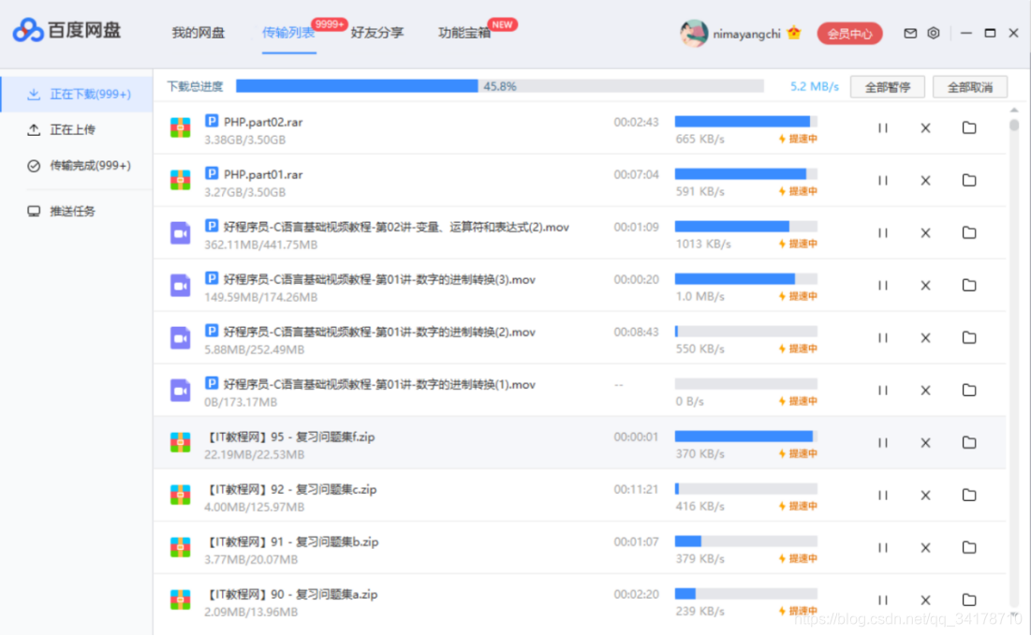Image resolution: width=1031 pixels, height=636 pixels.
Task: Cancel 数字的进制转换(1).mov download
Action: (x=925, y=391)
